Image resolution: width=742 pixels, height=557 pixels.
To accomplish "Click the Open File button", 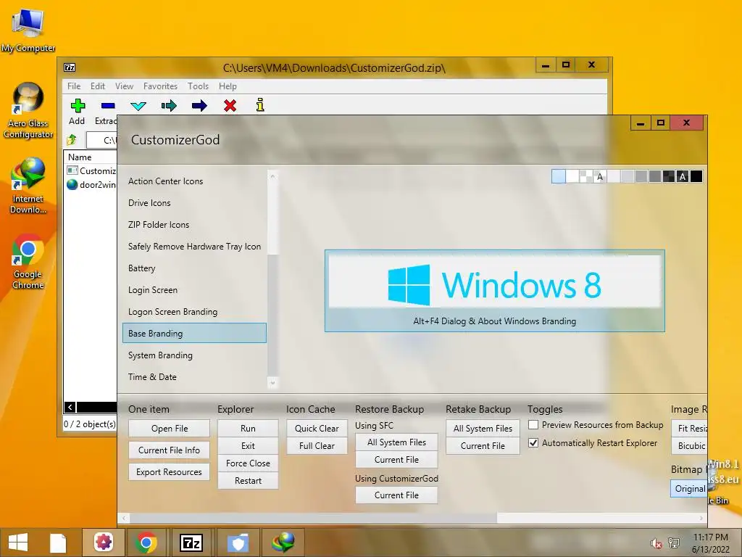I will 170,428.
